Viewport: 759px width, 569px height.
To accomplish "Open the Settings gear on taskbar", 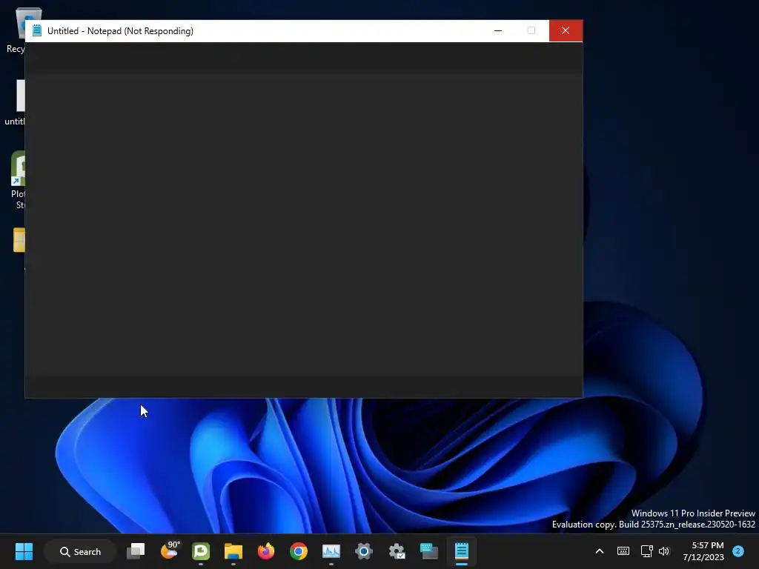I will click(x=363, y=551).
